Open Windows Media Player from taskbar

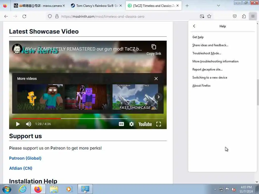pos(69,189)
